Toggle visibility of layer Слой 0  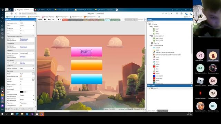pyautogui.click(x=150, y=88)
